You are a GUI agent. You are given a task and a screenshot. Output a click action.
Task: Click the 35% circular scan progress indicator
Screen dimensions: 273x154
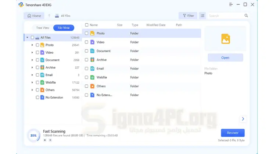pos(33,135)
